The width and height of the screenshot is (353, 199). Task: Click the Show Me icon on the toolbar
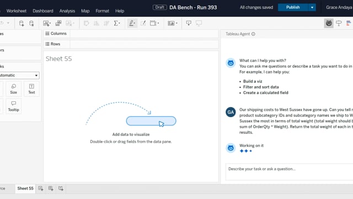coord(349,23)
